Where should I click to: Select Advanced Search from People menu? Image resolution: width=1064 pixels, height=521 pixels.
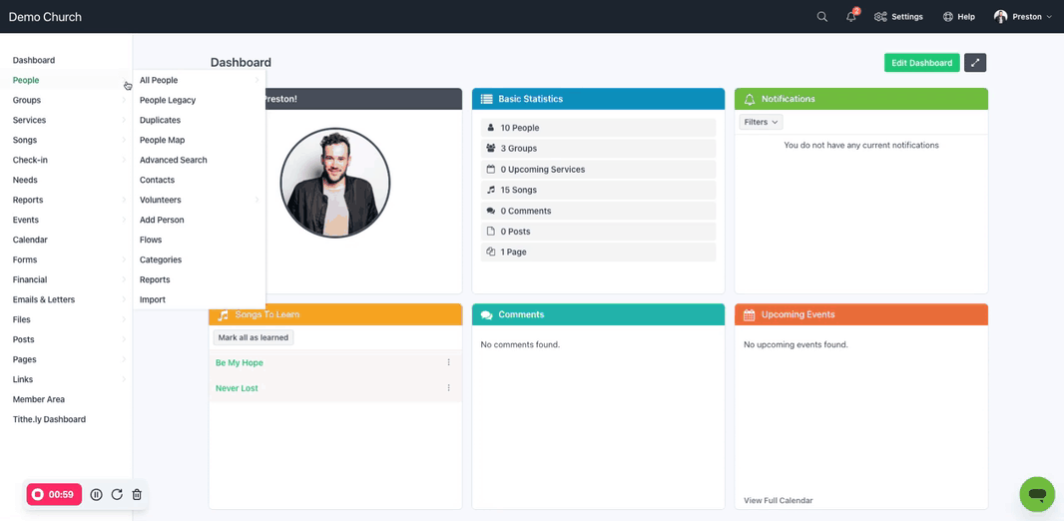click(x=173, y=160)
